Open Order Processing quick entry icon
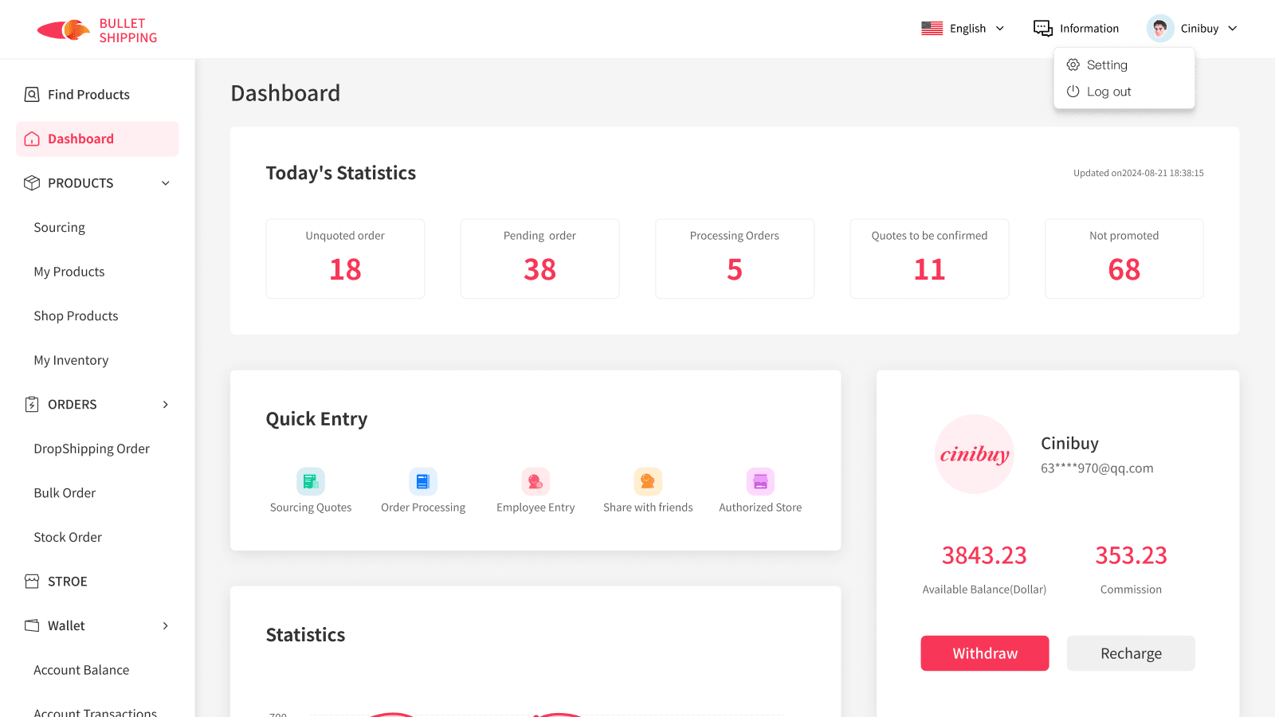The width and height of the screenshot is (1275, 717). click(x=423, y=481)
